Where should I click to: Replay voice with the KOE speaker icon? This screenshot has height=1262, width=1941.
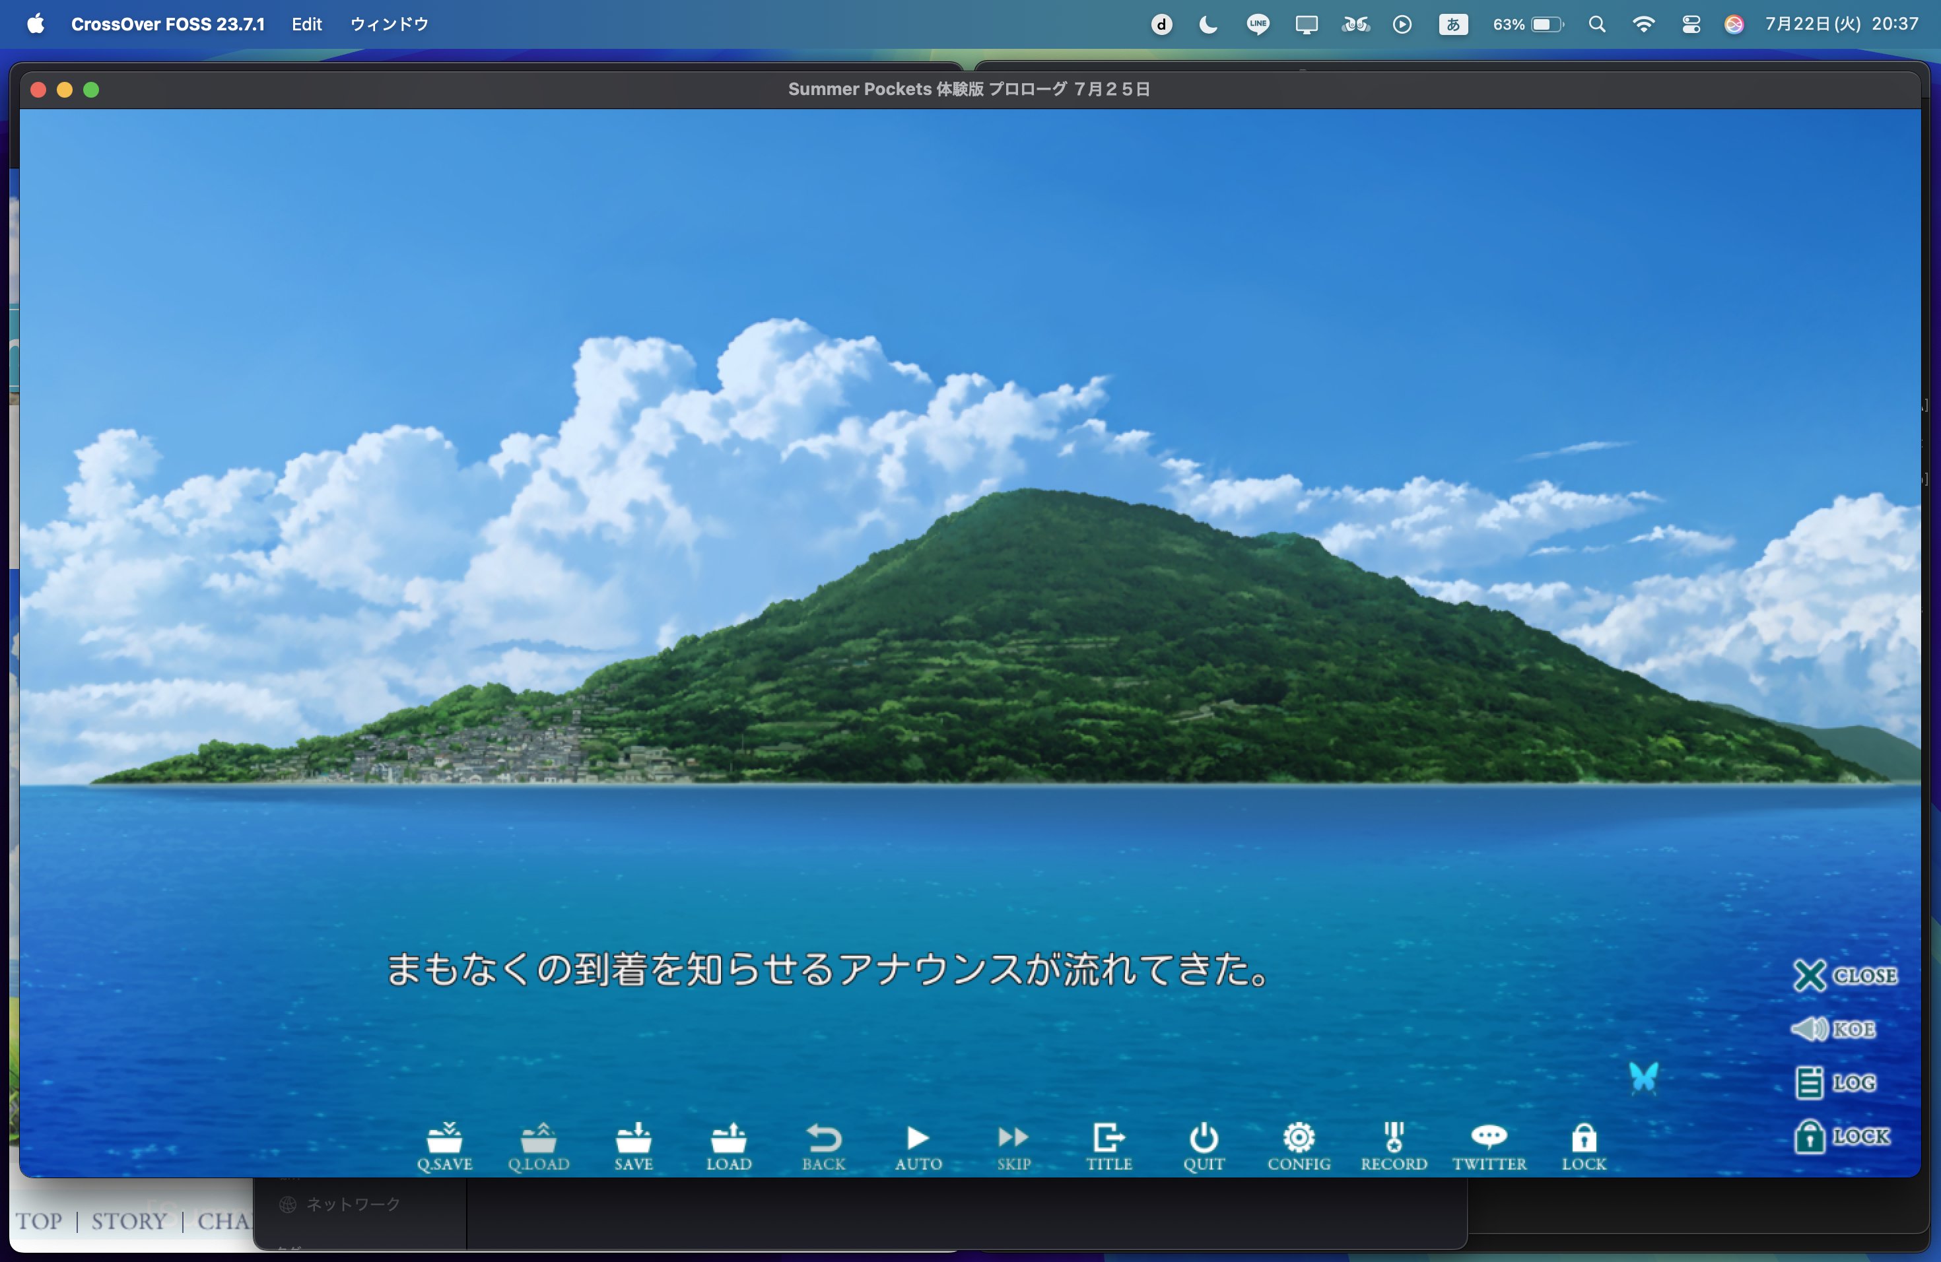(x=1833, y=1029)
